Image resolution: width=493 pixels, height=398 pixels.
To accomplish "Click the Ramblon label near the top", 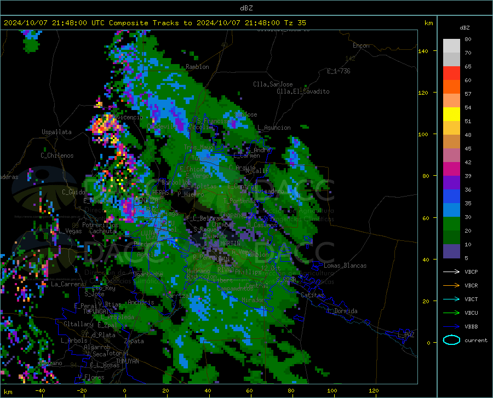I will (x=197, y=67).
